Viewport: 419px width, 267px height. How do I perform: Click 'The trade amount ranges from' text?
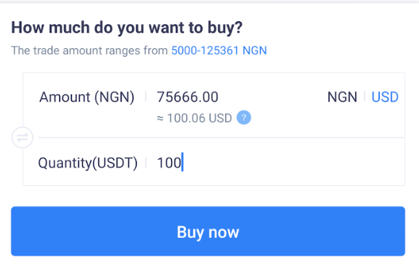click(89, 50)
